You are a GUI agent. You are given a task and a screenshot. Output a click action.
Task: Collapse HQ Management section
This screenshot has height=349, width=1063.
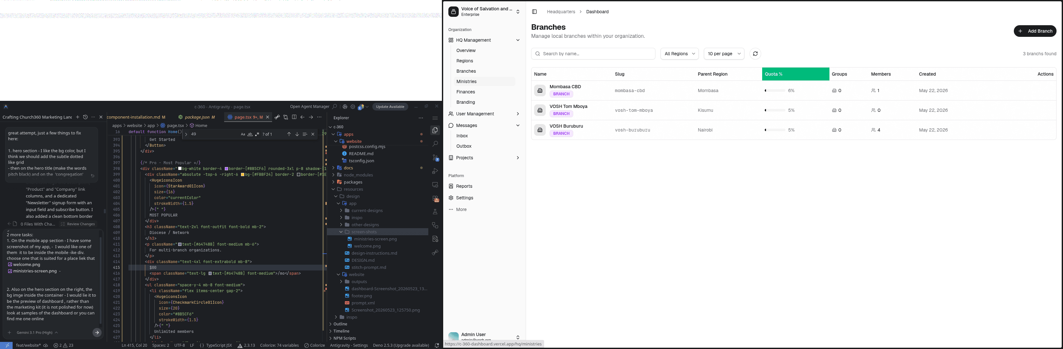click(x=484, y=40)
